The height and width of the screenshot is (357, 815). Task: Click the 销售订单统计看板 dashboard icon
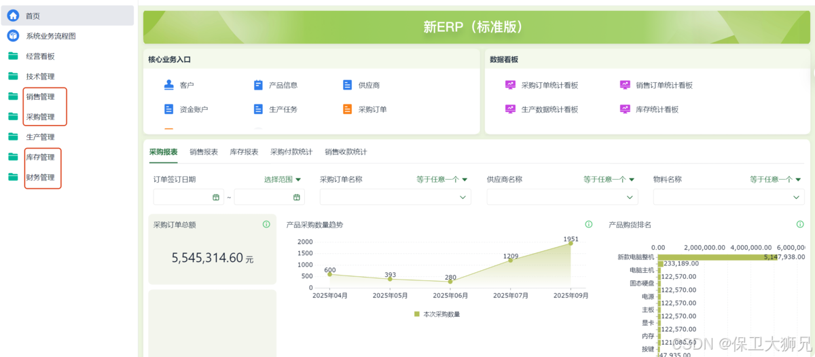(x=625, y=85)
